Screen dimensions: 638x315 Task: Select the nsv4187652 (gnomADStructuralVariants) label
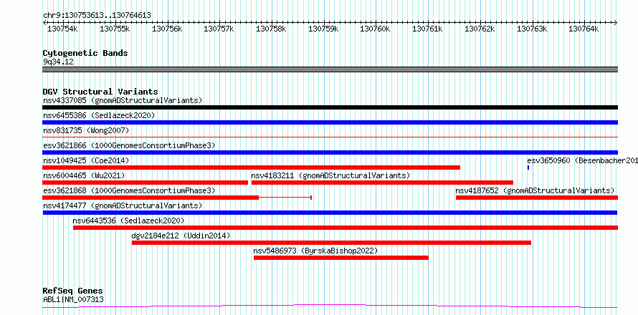pyautogui.click(x=535, y=190)
